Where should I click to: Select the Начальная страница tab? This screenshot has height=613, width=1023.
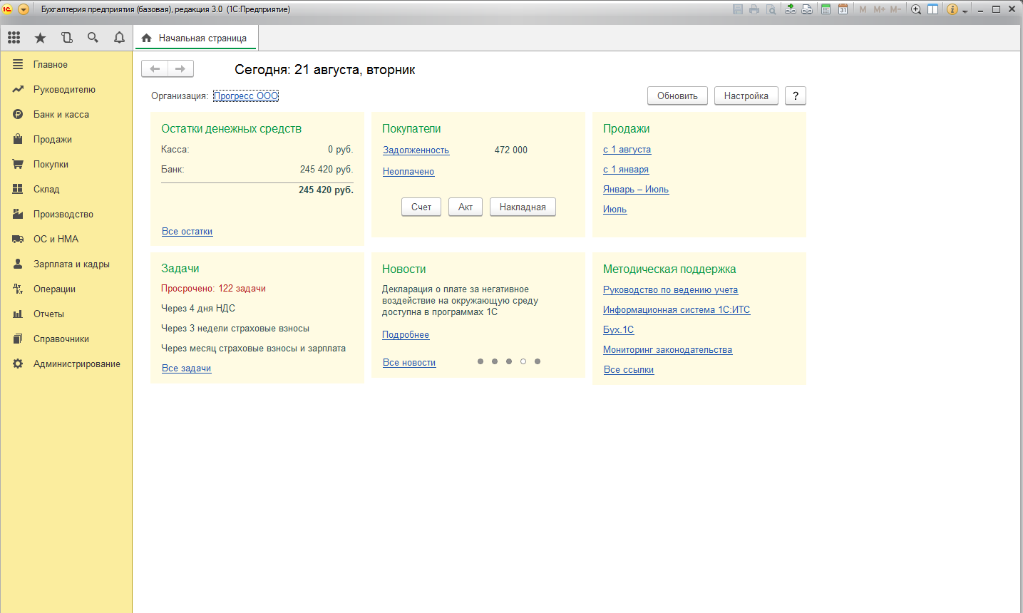coord(196,38)
